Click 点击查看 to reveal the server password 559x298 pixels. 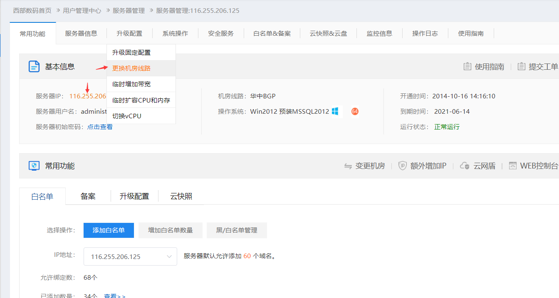pyautogui.click(x=100, y=127)
